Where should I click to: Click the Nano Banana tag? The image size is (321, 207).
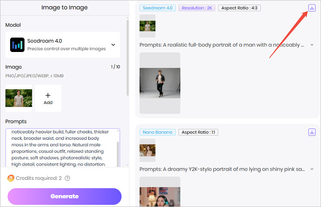157,132
